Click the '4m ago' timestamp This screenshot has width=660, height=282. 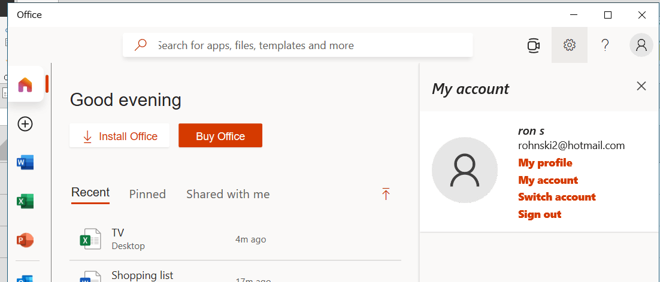250,239
